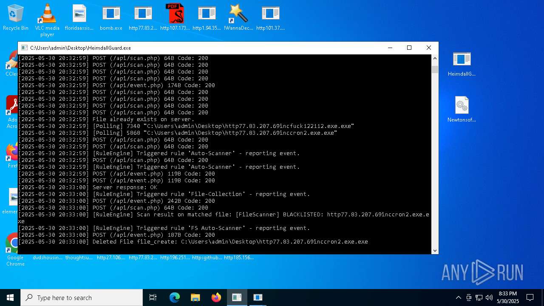Select the HeimdallG... desktop icon at right

pos(462,64)
